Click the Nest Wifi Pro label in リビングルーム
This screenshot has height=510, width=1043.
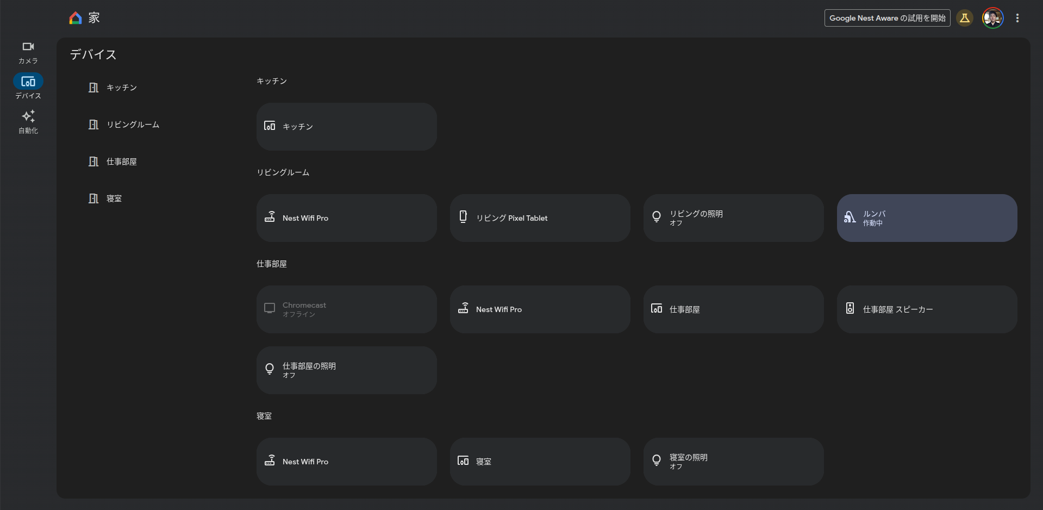pos(305,218)
